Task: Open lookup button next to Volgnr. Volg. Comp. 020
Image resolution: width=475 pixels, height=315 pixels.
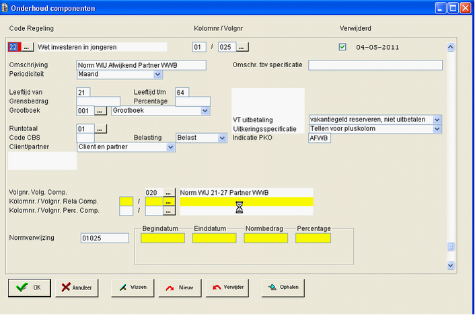Action: [x=169, y=193]
